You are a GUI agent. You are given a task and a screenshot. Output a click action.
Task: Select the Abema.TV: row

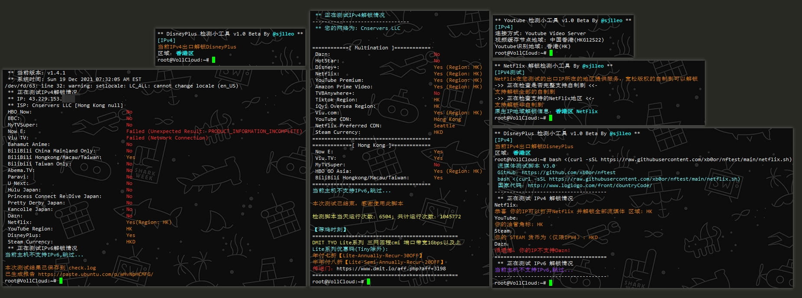click(x=70, y=170)
